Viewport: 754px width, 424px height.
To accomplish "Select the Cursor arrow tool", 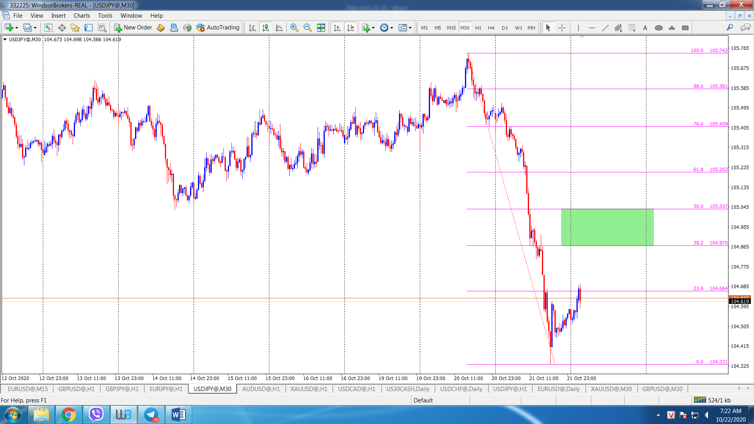I will pos(548,27).
